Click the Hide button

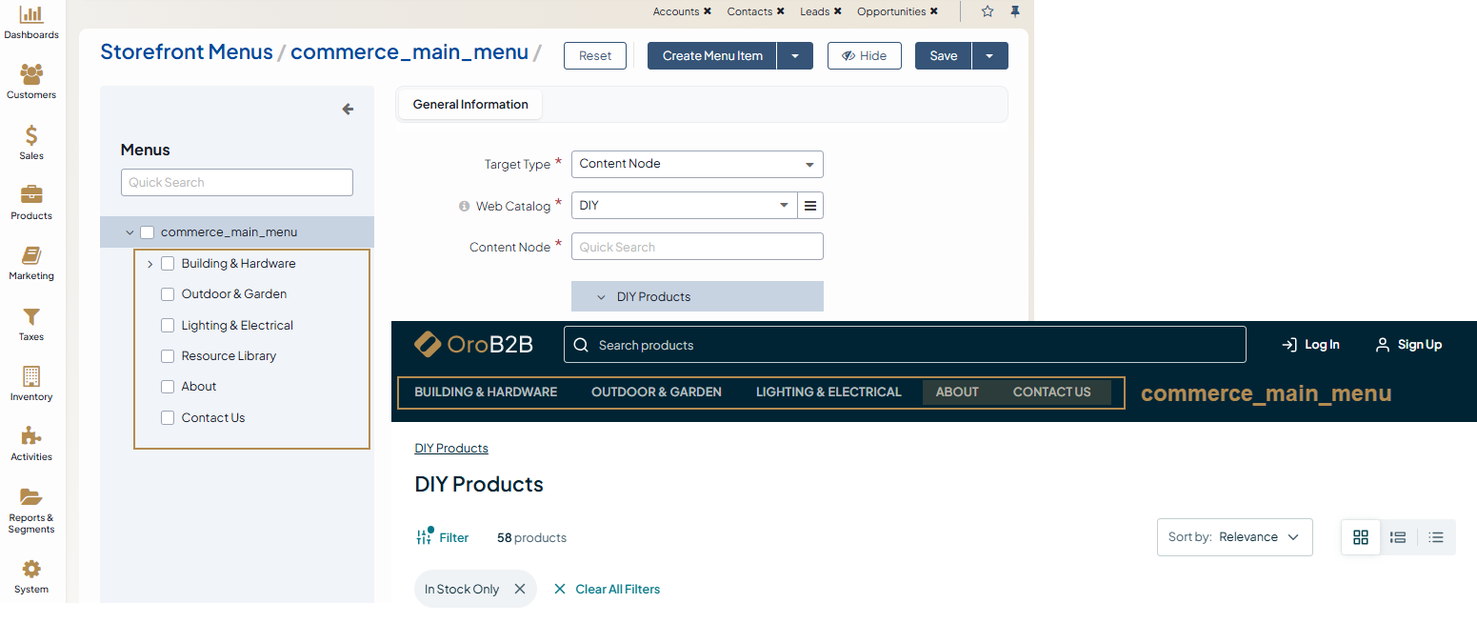865,55
